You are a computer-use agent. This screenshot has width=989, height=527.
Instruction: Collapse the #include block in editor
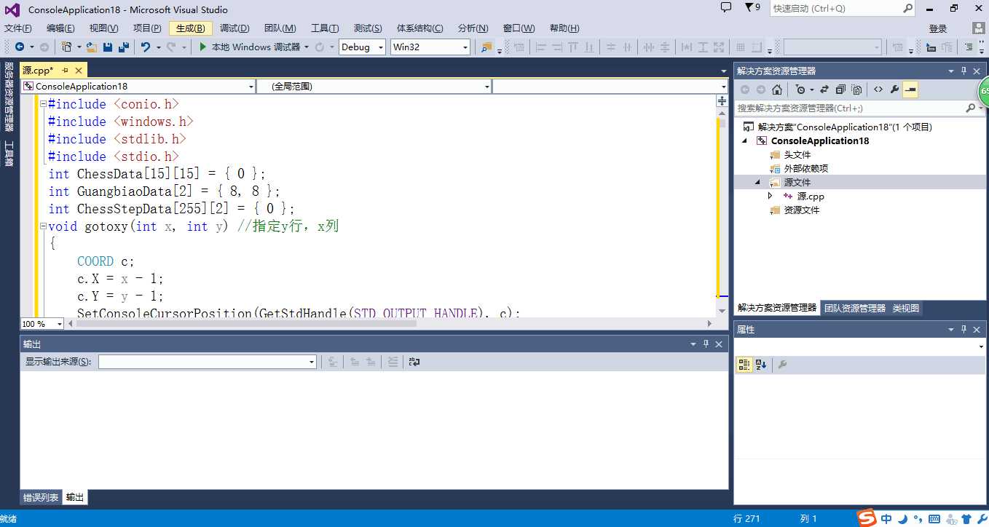click(43, 104)
